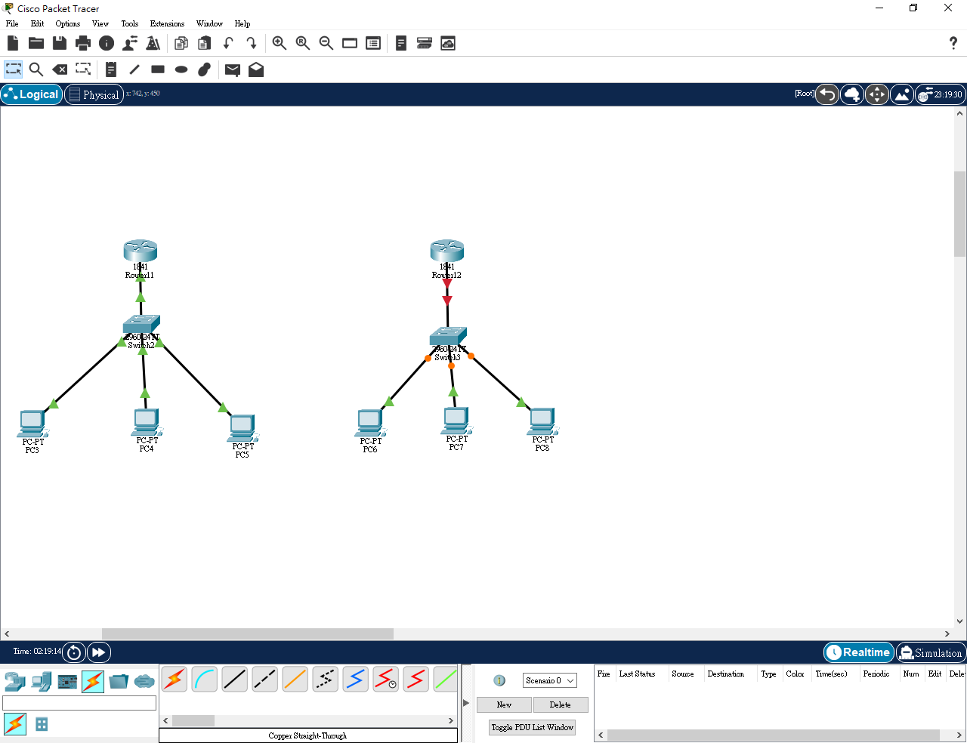Switch to Realtime mode
This screenshot has width=967, height=743.
click(859, 652)
